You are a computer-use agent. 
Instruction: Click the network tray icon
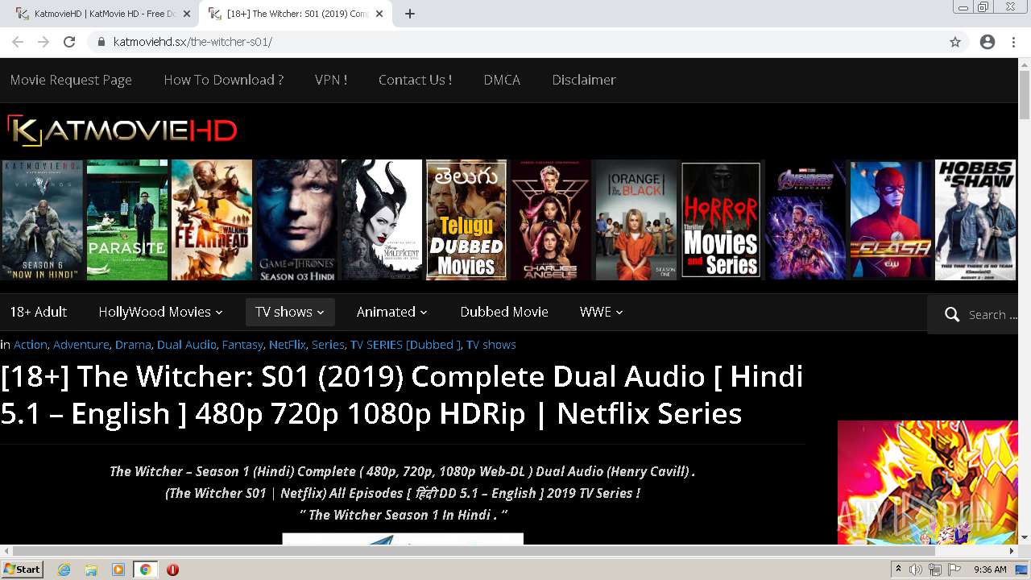pos(935,570)
